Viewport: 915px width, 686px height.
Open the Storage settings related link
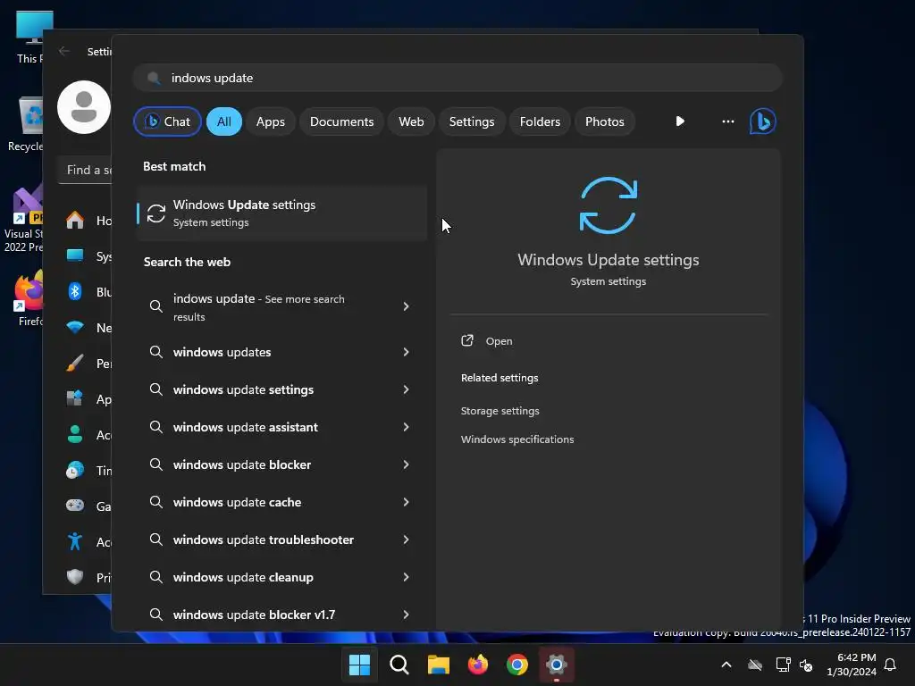click(500, 411)
